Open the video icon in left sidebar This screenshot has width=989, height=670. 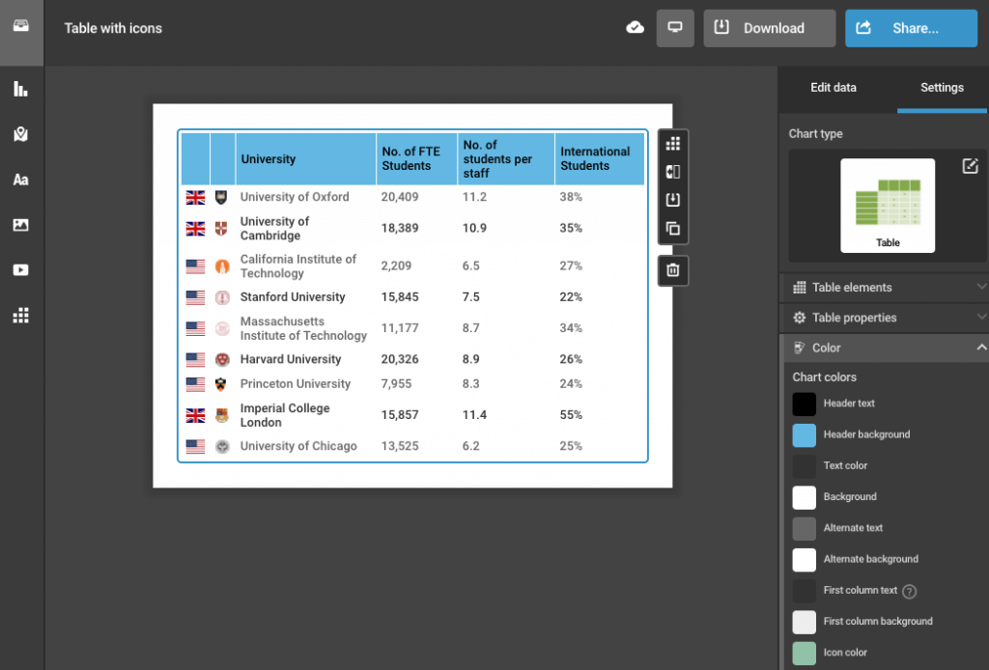tap(20, 270)
